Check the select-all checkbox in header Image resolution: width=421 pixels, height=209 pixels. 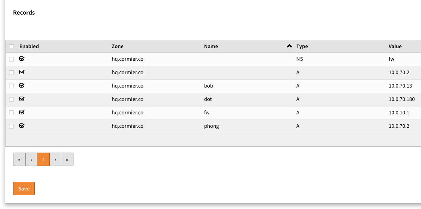tap(11, 47)
